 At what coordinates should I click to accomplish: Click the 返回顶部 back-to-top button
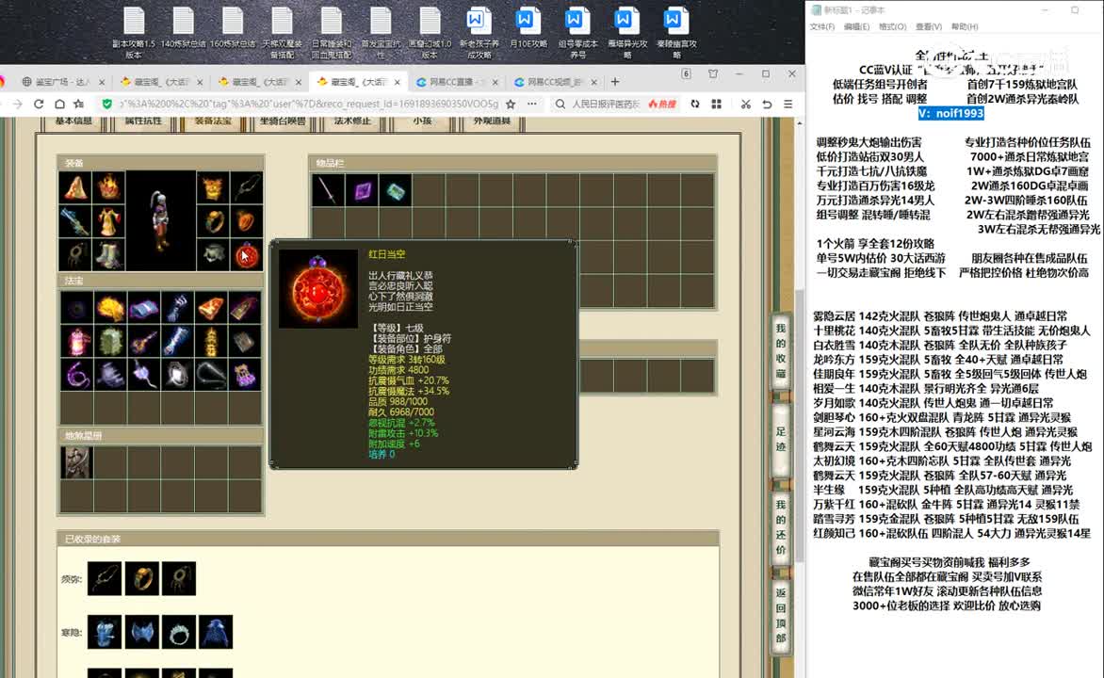click(781, 616)
